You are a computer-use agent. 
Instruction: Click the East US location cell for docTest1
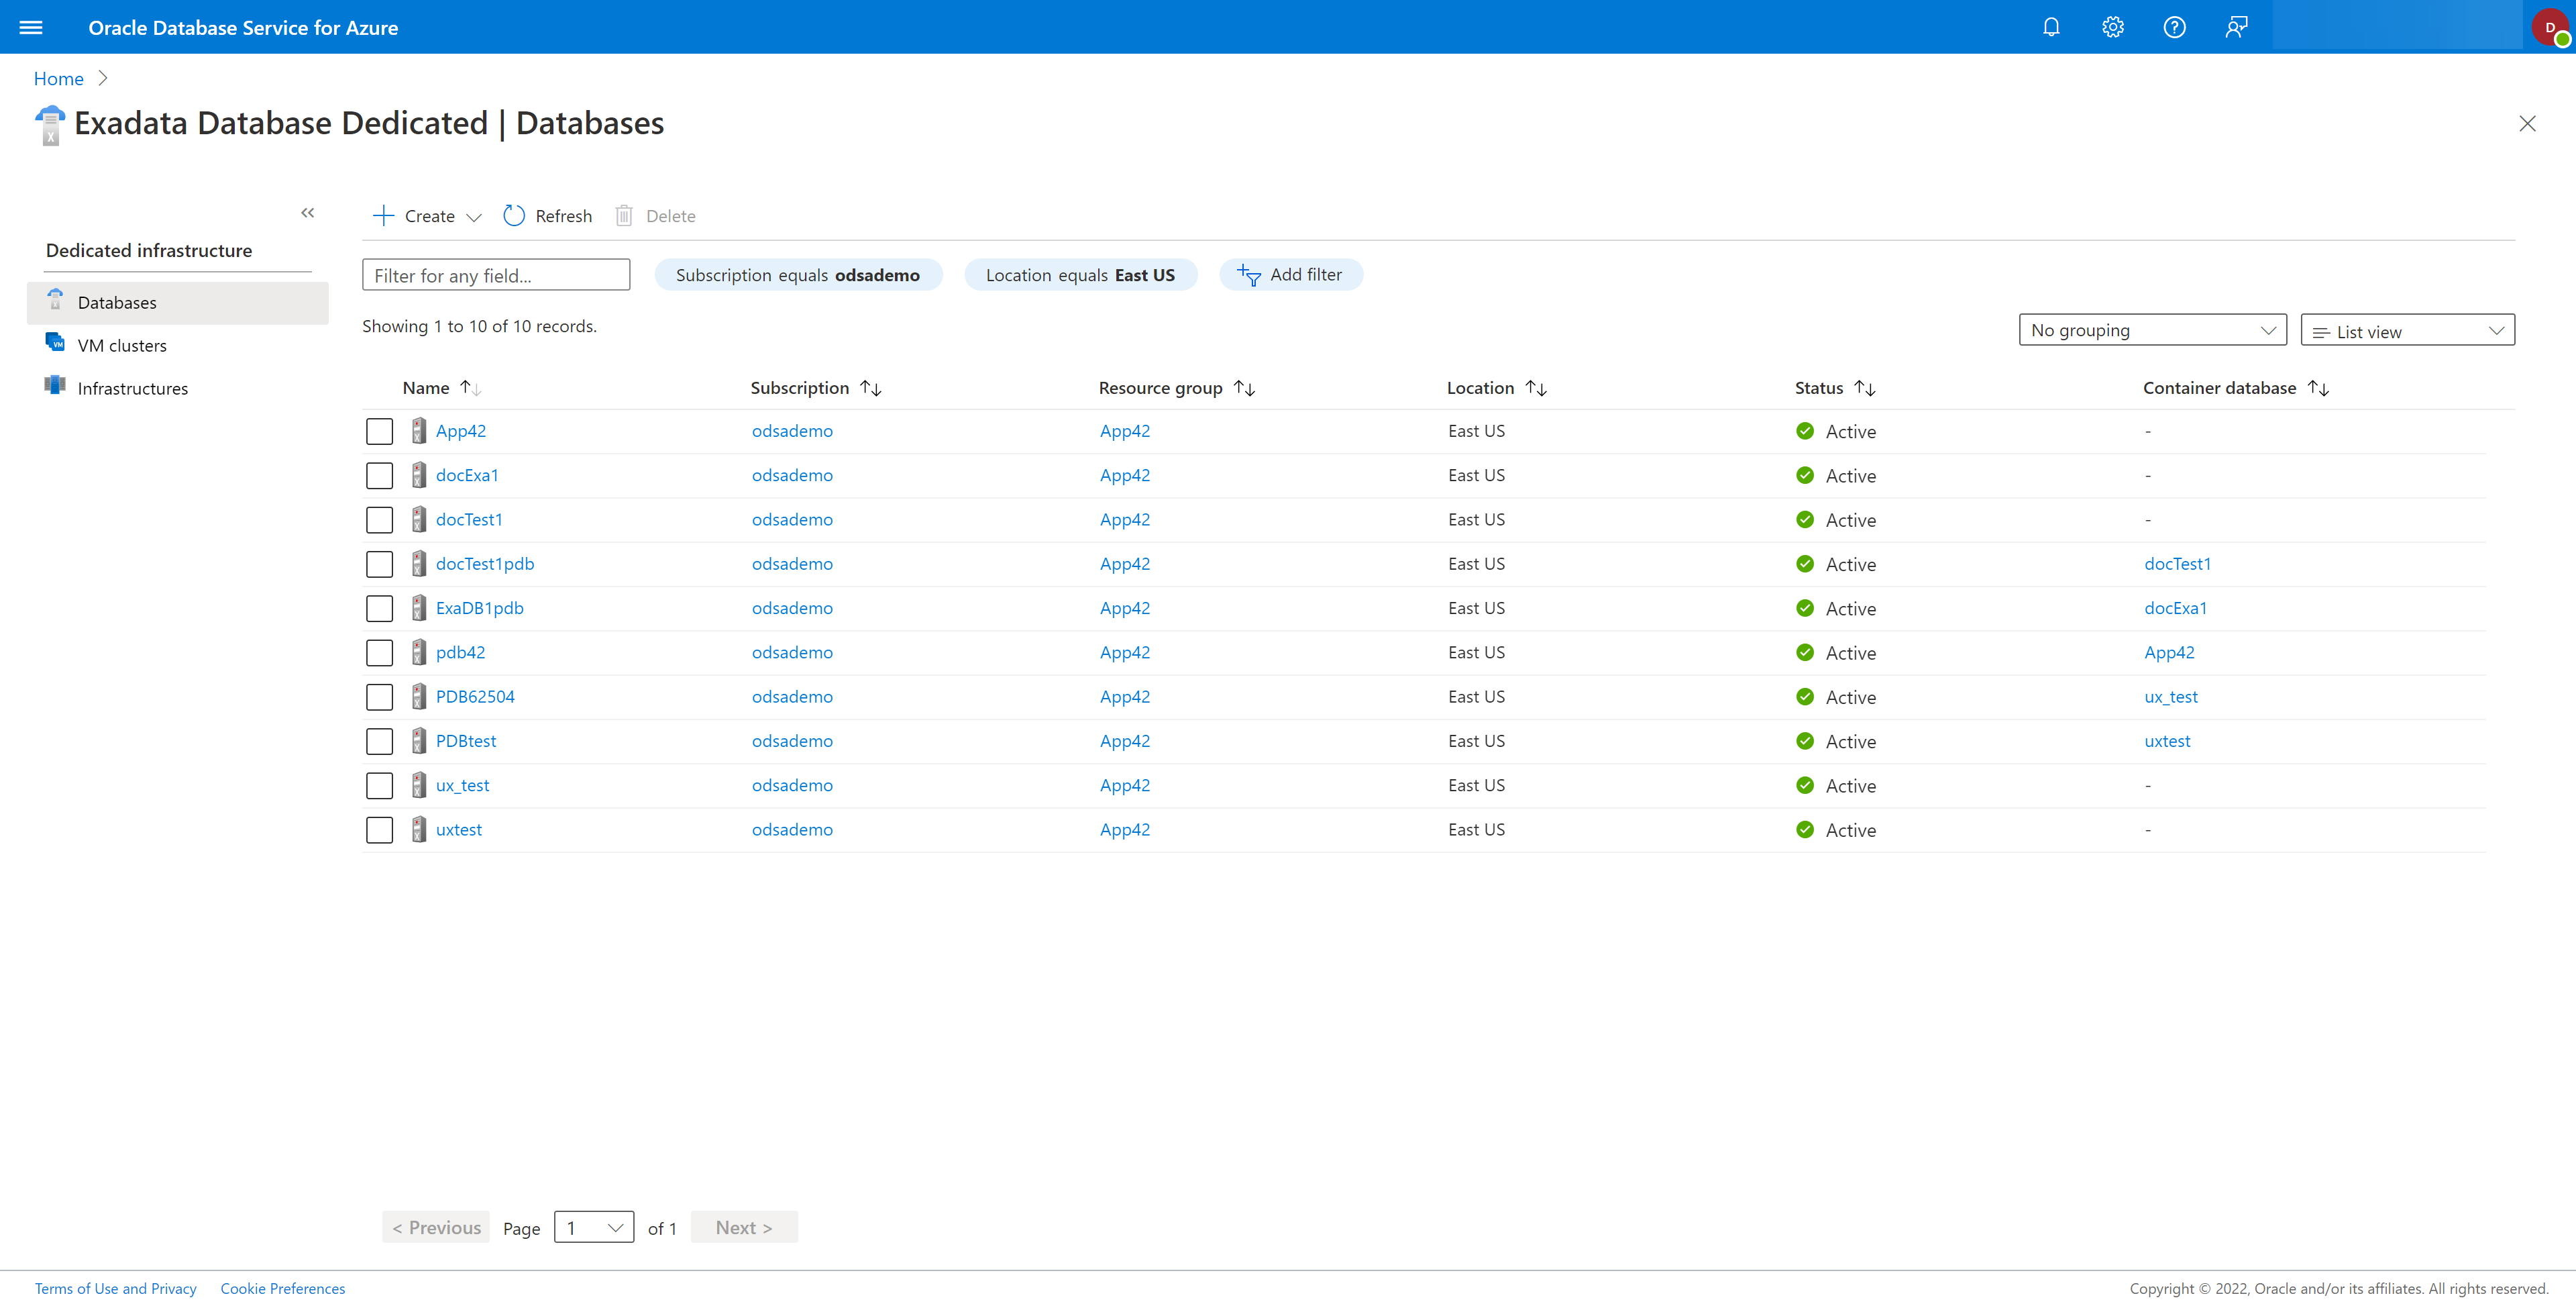1476,519
